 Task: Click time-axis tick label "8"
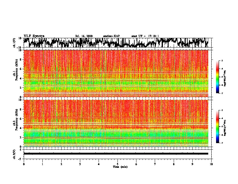(x=174, y=164)
